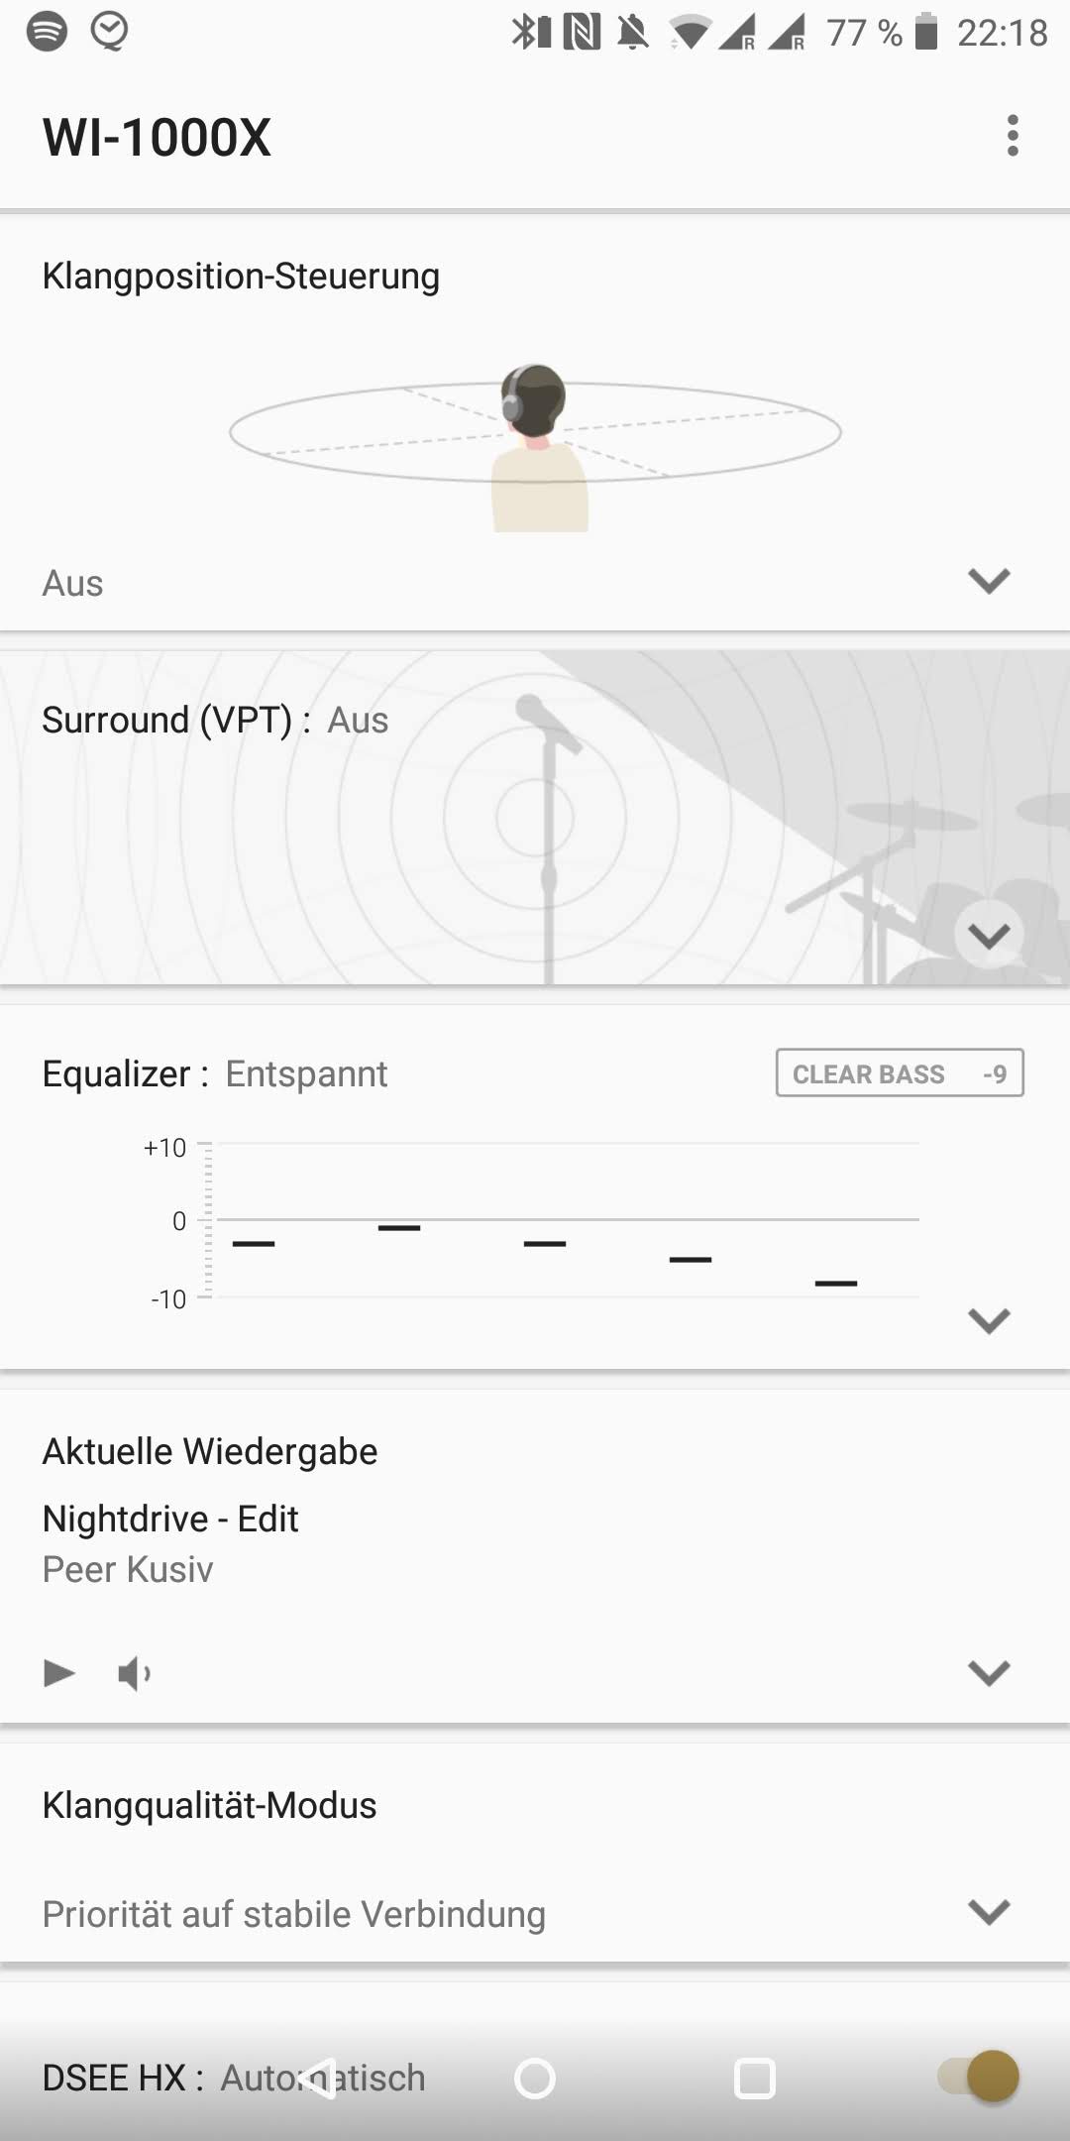Tap the Nightdrive - Edit track title
Viewport: 1070px width, 2141px height.
pos(170,1519)
